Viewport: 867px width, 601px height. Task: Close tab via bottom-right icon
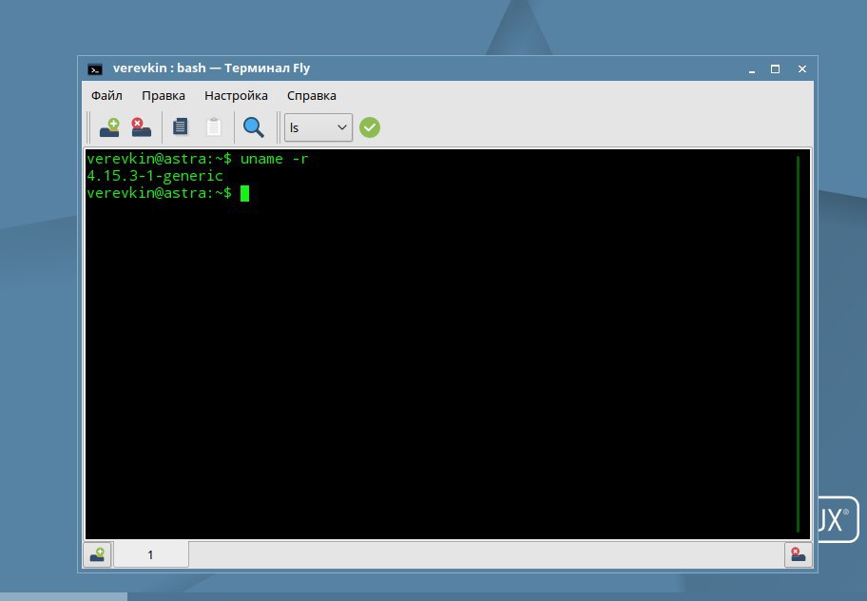798,554
